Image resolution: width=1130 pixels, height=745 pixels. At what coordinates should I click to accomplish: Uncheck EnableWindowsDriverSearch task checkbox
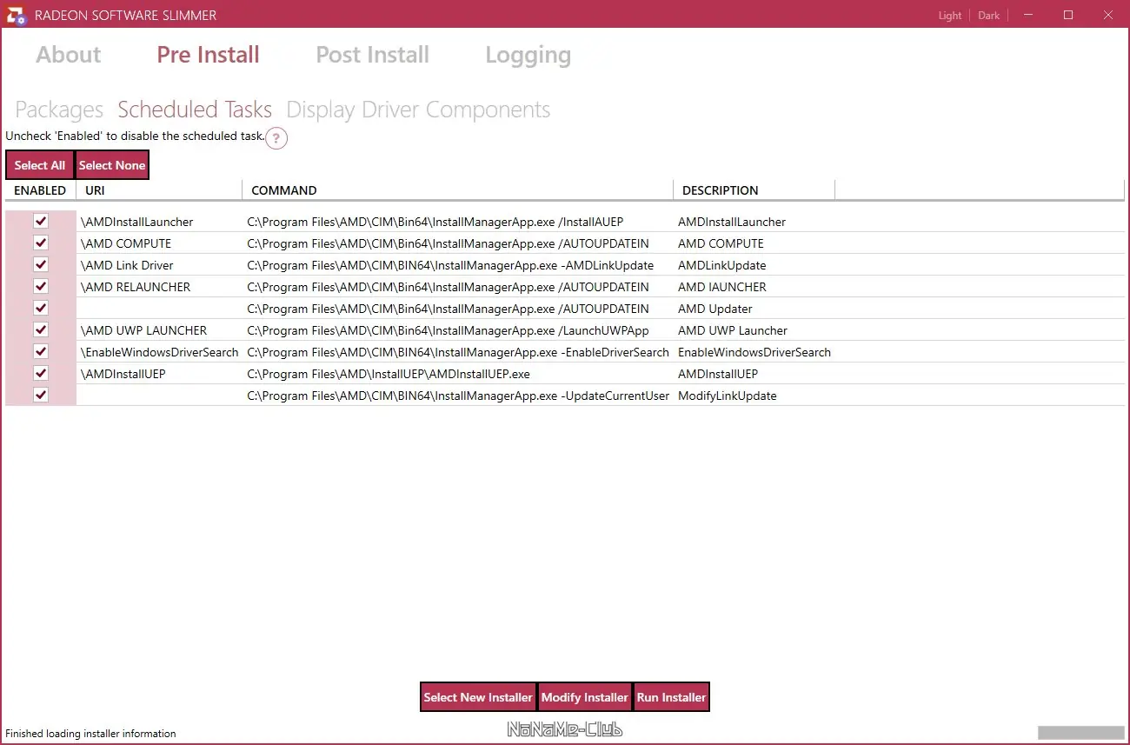pyautogui.click(x=41, y=351)
